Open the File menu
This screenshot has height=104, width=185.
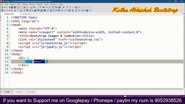coord(2,5)
